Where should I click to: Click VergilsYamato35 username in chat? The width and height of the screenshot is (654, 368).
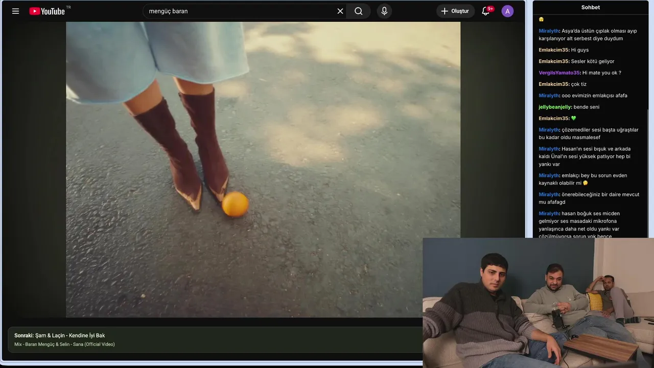559,73
